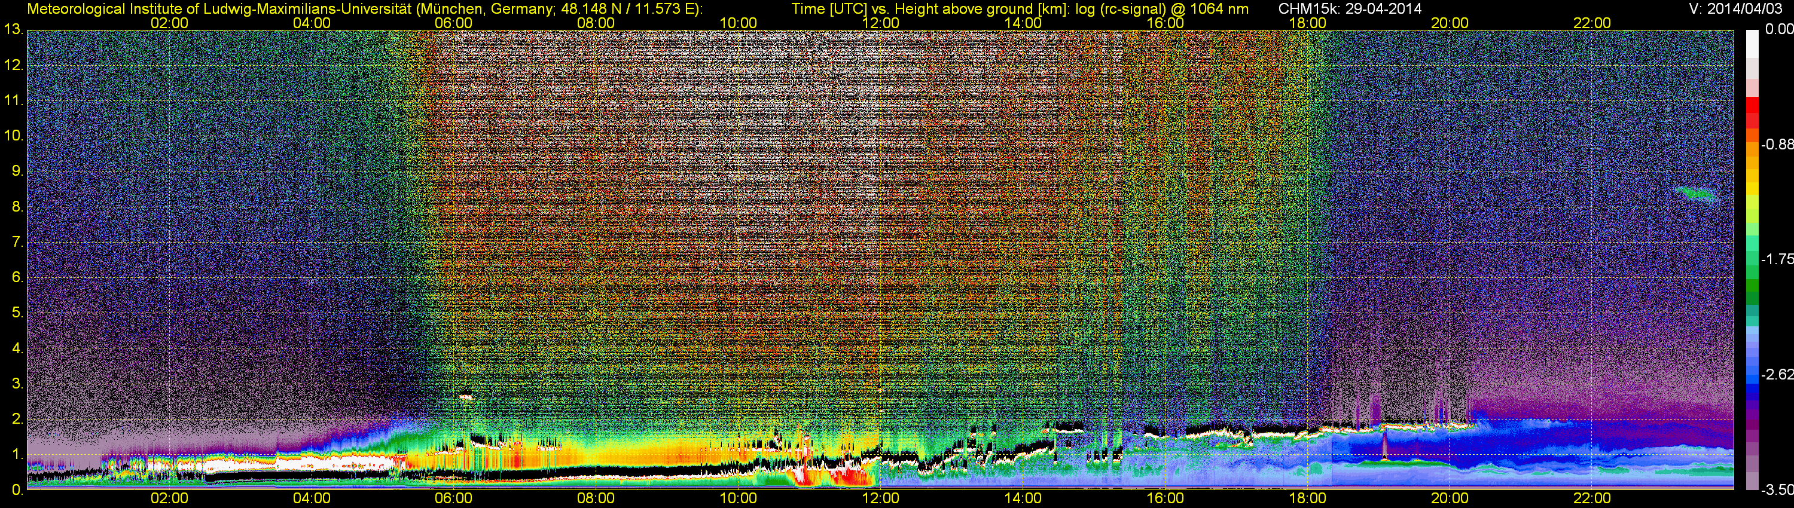Click the Meteorological Institute title text
This screenshot has height=508, width=1794.
point(365,8)
